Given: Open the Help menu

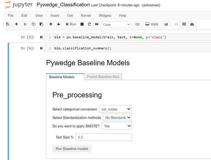Looking at the screenshot, I should pos(123,16).
